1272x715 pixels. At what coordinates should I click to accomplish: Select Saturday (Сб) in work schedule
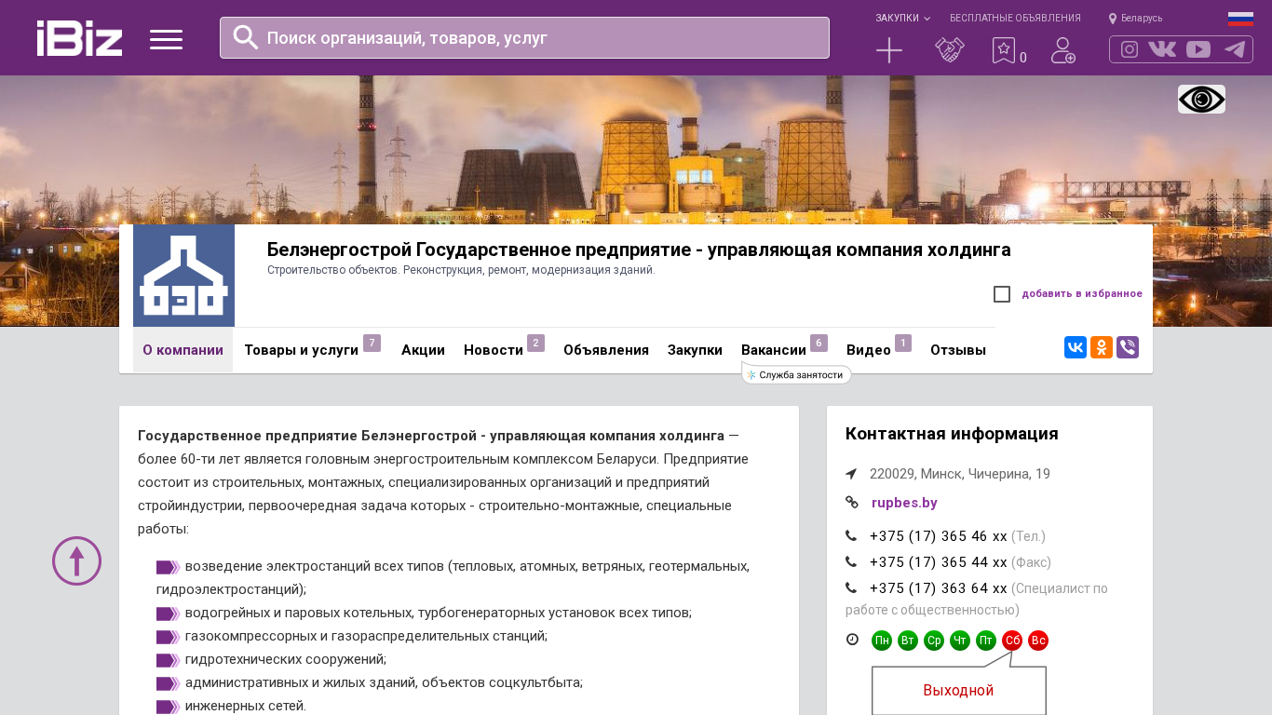tap(1012, 641)
